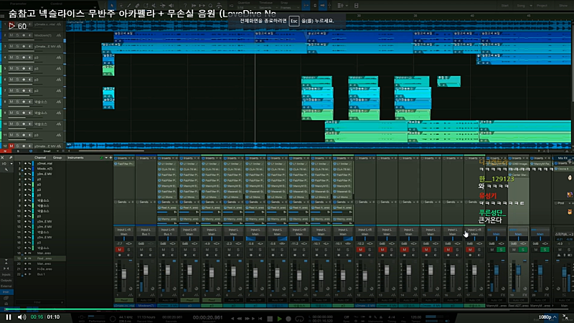Click the video progress bar
This screenshot has width=574, height=323.
click(287, 309)
